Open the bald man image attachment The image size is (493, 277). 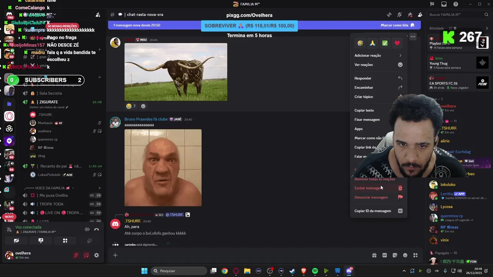(163, 168)
